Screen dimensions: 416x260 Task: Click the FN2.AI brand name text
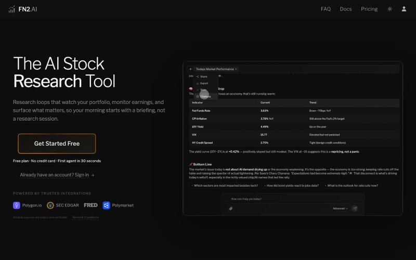pos(28,9)
